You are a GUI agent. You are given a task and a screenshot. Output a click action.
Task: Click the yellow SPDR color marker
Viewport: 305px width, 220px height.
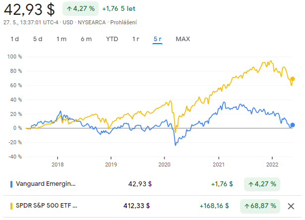tap(11, 206)
